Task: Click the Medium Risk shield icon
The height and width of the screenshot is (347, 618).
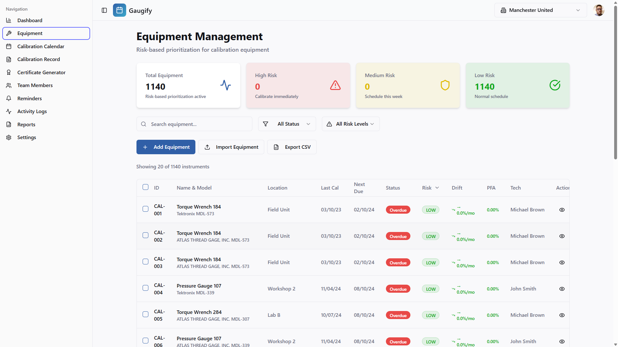Action: (445, 85)
